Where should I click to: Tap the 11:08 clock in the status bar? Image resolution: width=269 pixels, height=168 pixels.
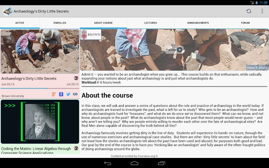(263, 3)
